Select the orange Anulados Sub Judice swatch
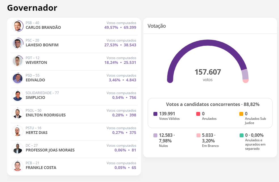Viewport: 279px width, 182px height. [241, 114]
